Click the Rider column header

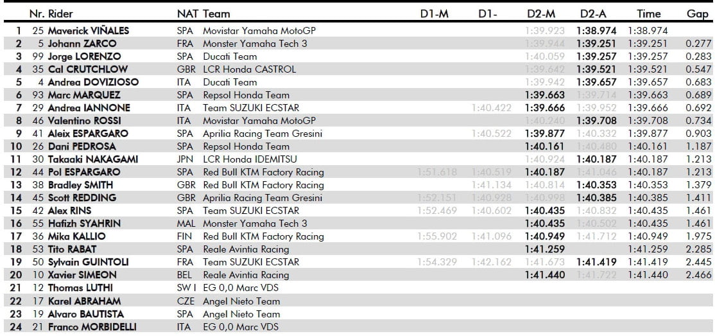61,13
